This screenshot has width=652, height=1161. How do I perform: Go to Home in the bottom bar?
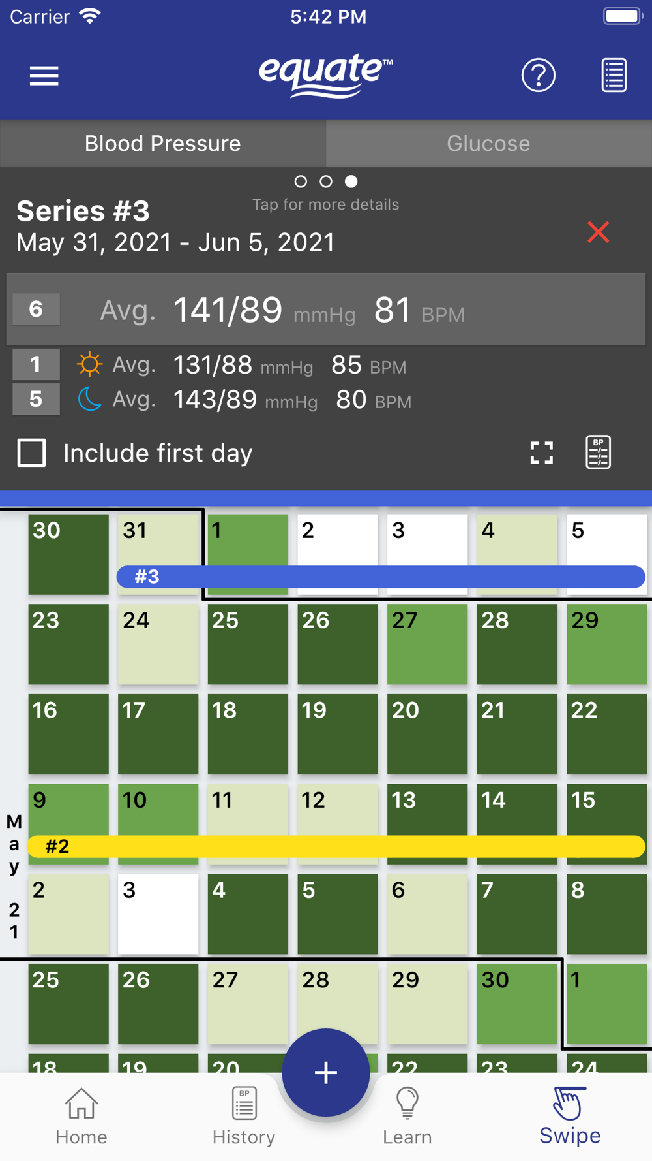[81, 1117]
